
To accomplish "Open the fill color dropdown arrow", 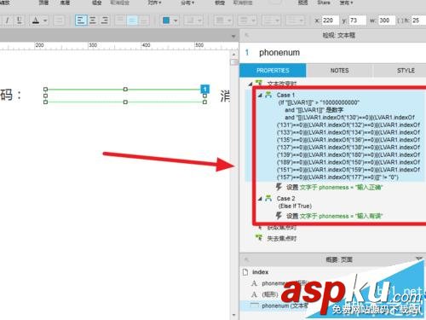I will 176,20.
